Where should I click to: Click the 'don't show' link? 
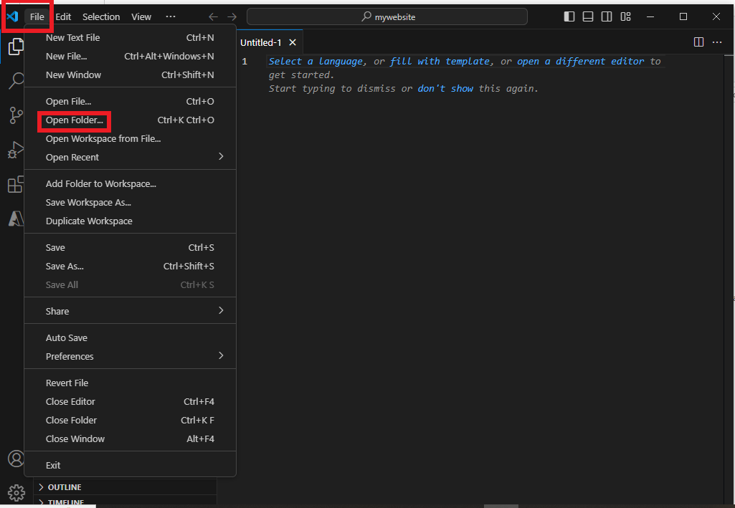point(445,89)
